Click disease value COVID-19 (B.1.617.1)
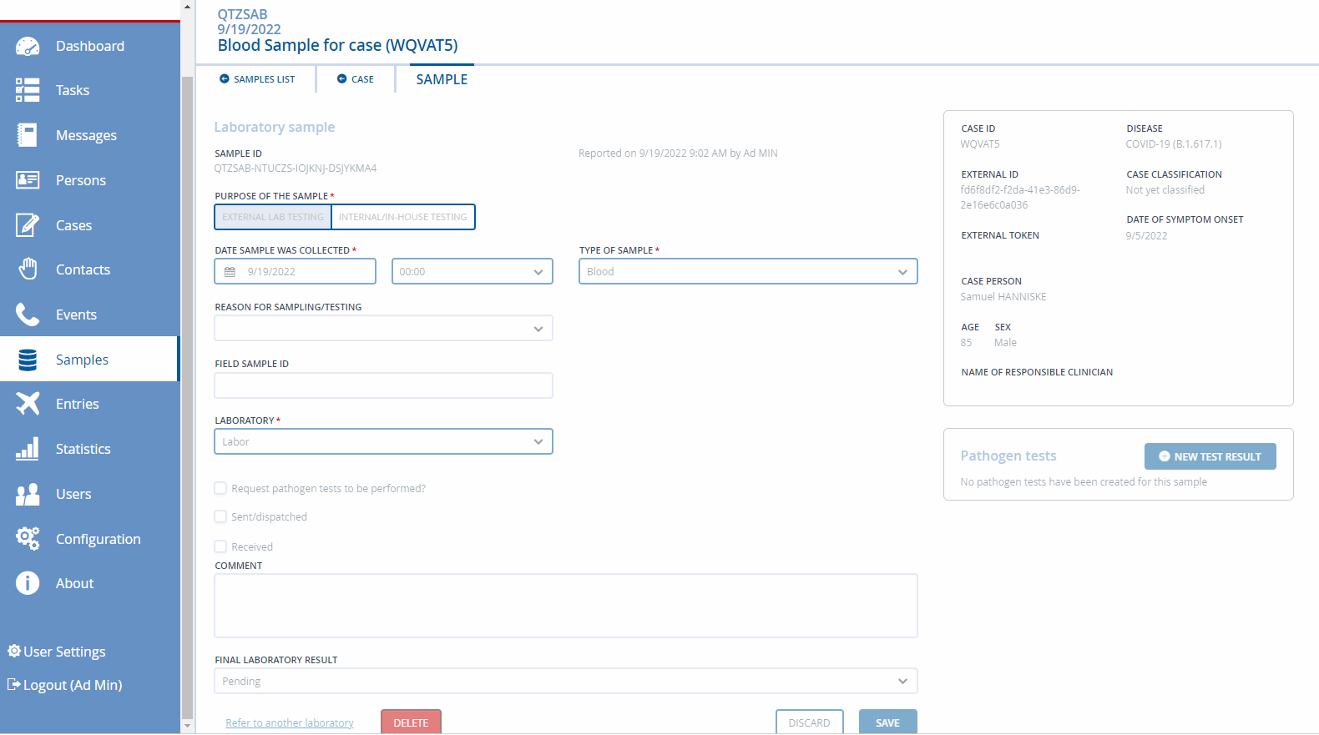The height and width of the screenshot is (735, 1319). [x=1174, y=144]
